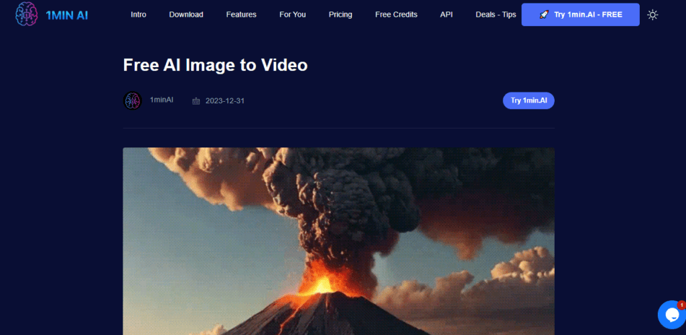The height and width of the screenshot is (335, 686).
Task: Click the 1MIN AI brand name text
Action: pos(66,15)
